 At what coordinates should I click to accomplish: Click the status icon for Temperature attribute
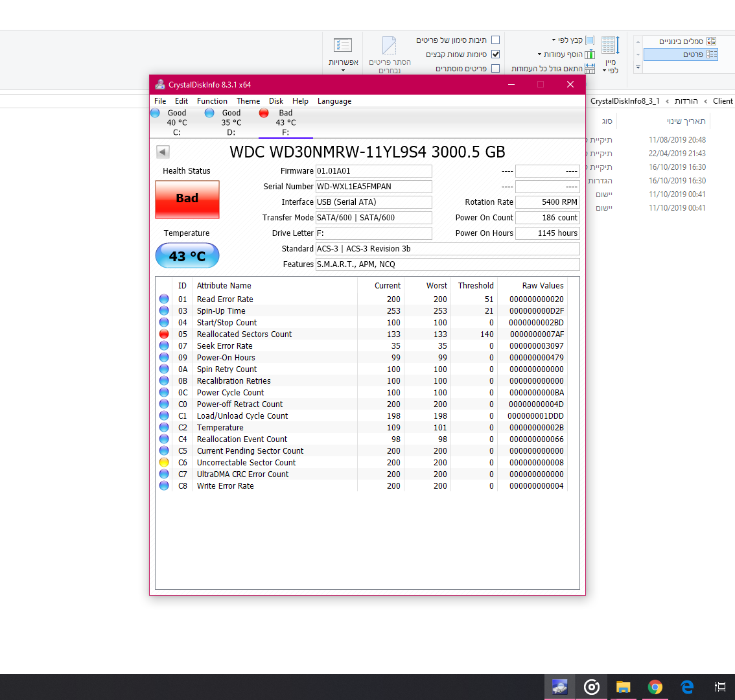tap(164, 427)
